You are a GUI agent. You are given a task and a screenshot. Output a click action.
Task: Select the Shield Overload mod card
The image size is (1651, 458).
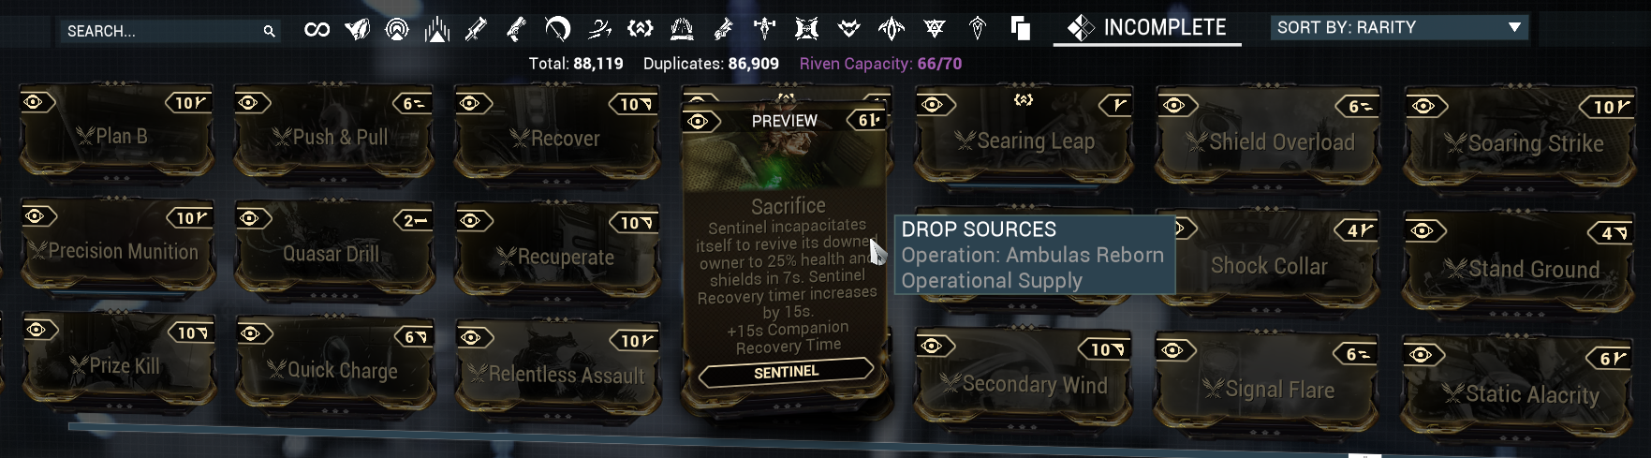point(1268,135)
